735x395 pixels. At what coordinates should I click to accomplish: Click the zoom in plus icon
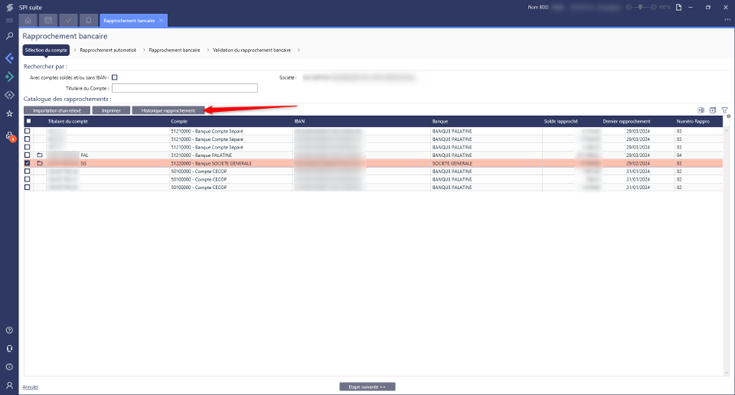click(x=653, y=8)
